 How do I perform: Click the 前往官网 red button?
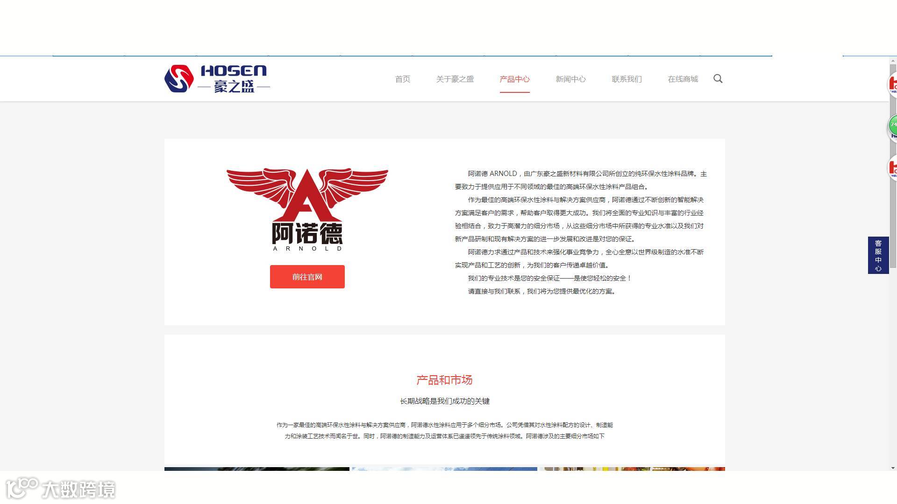pyautogui.click(x=307, y=277)
